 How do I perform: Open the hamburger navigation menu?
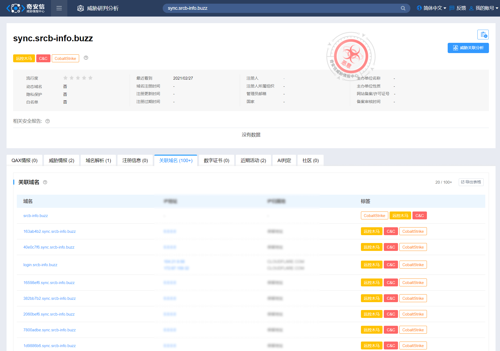coord(59,8)
